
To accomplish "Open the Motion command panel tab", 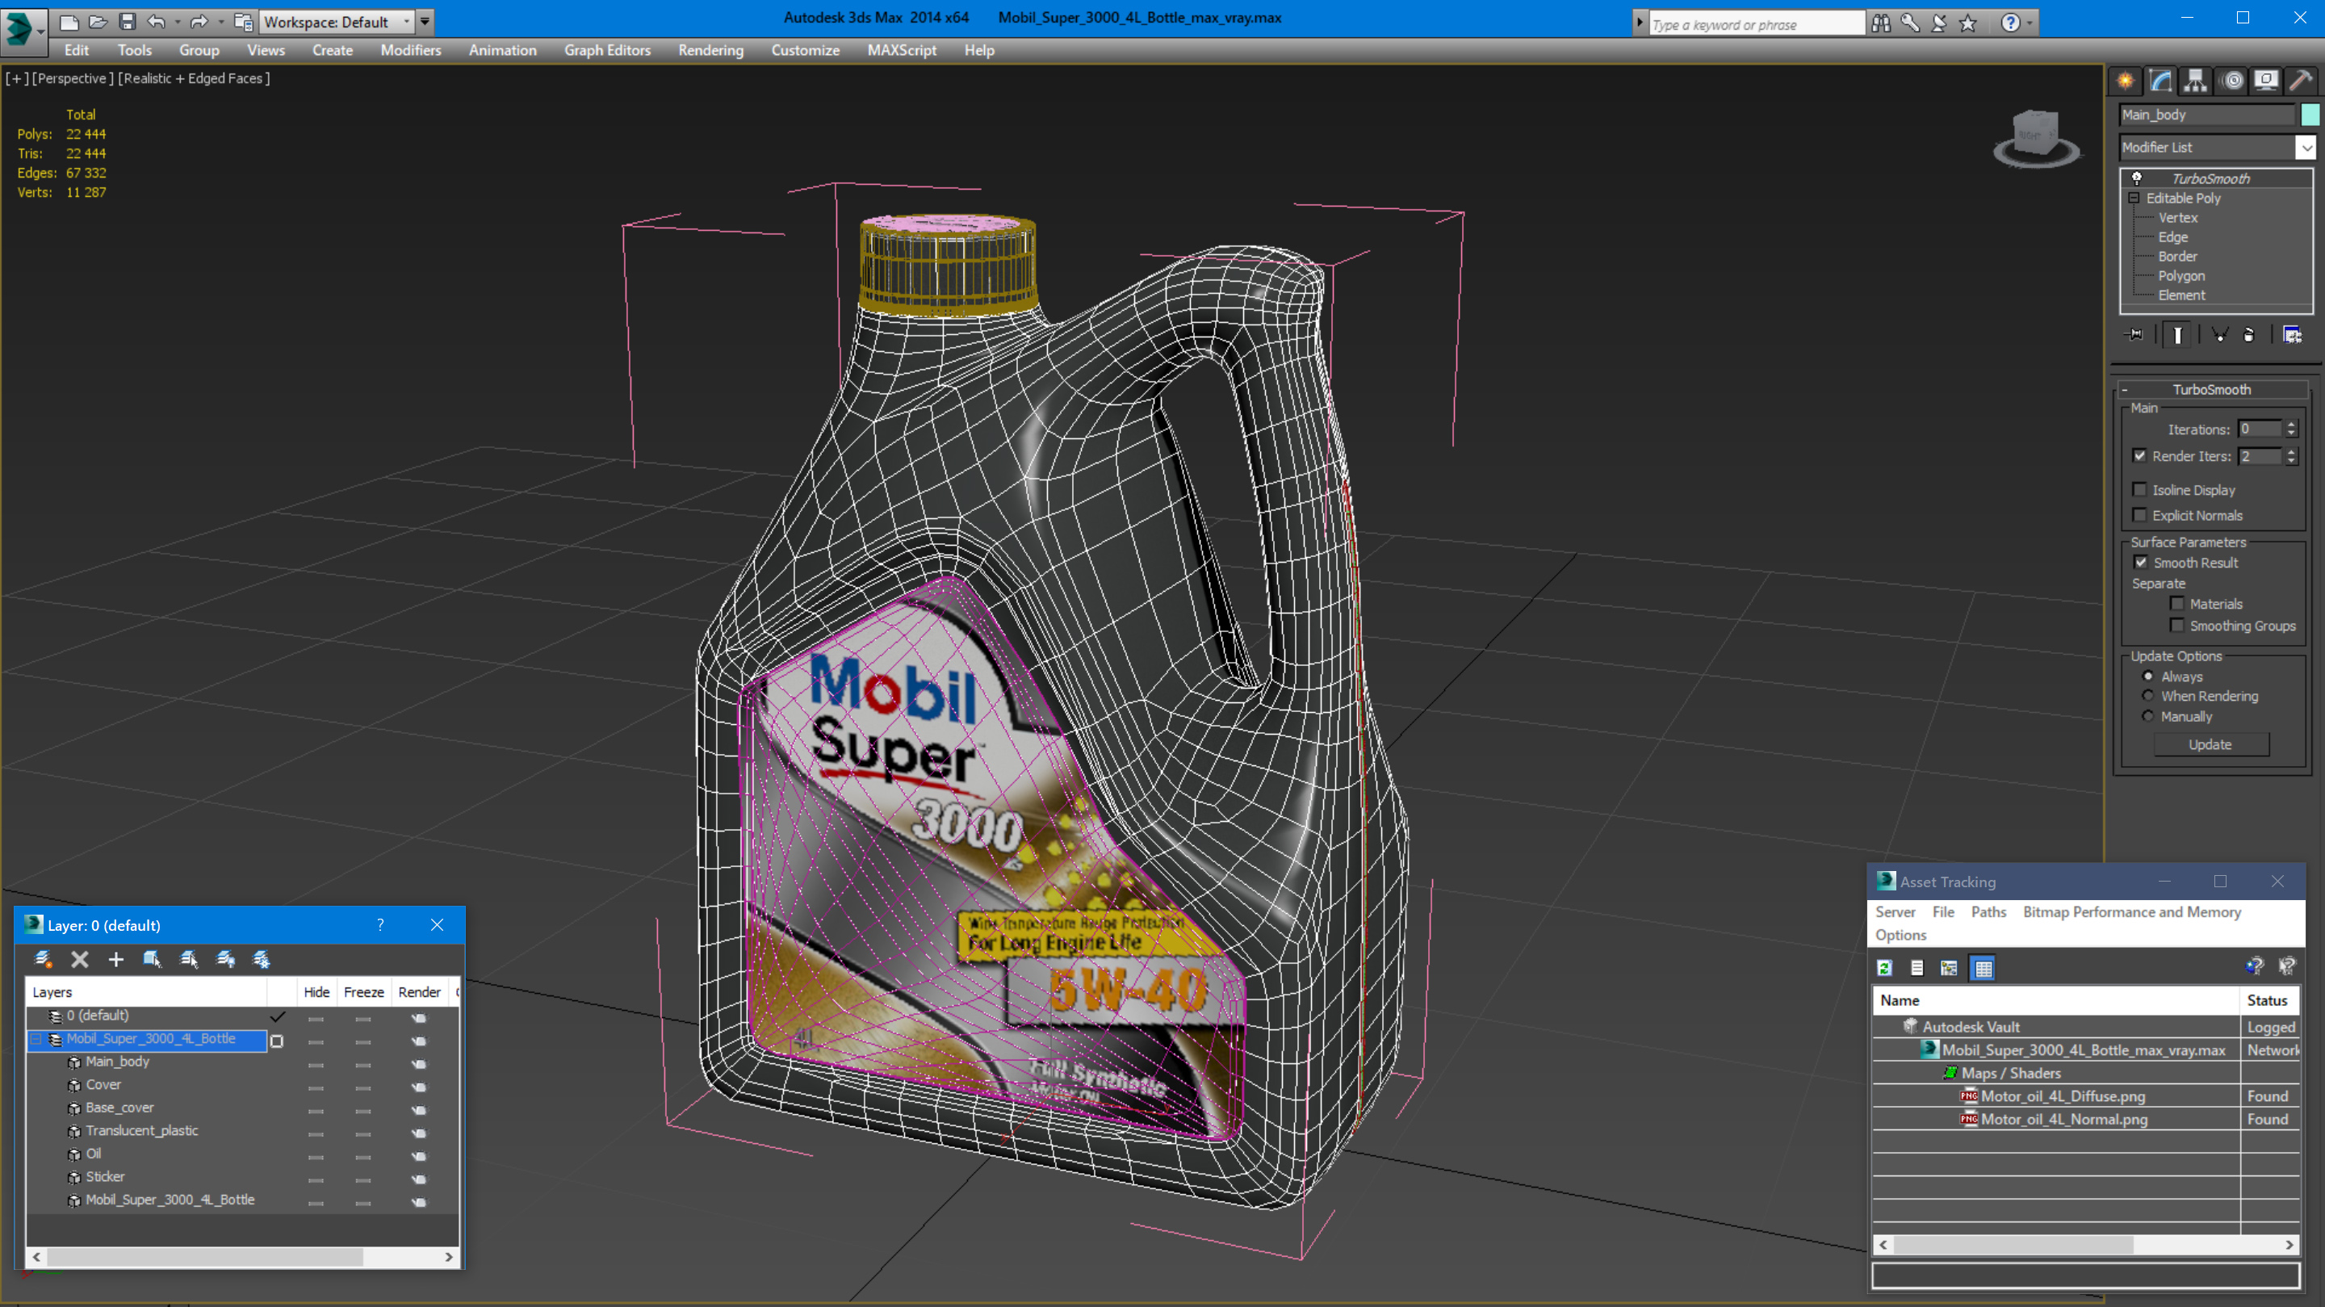I will [2232, 82].
